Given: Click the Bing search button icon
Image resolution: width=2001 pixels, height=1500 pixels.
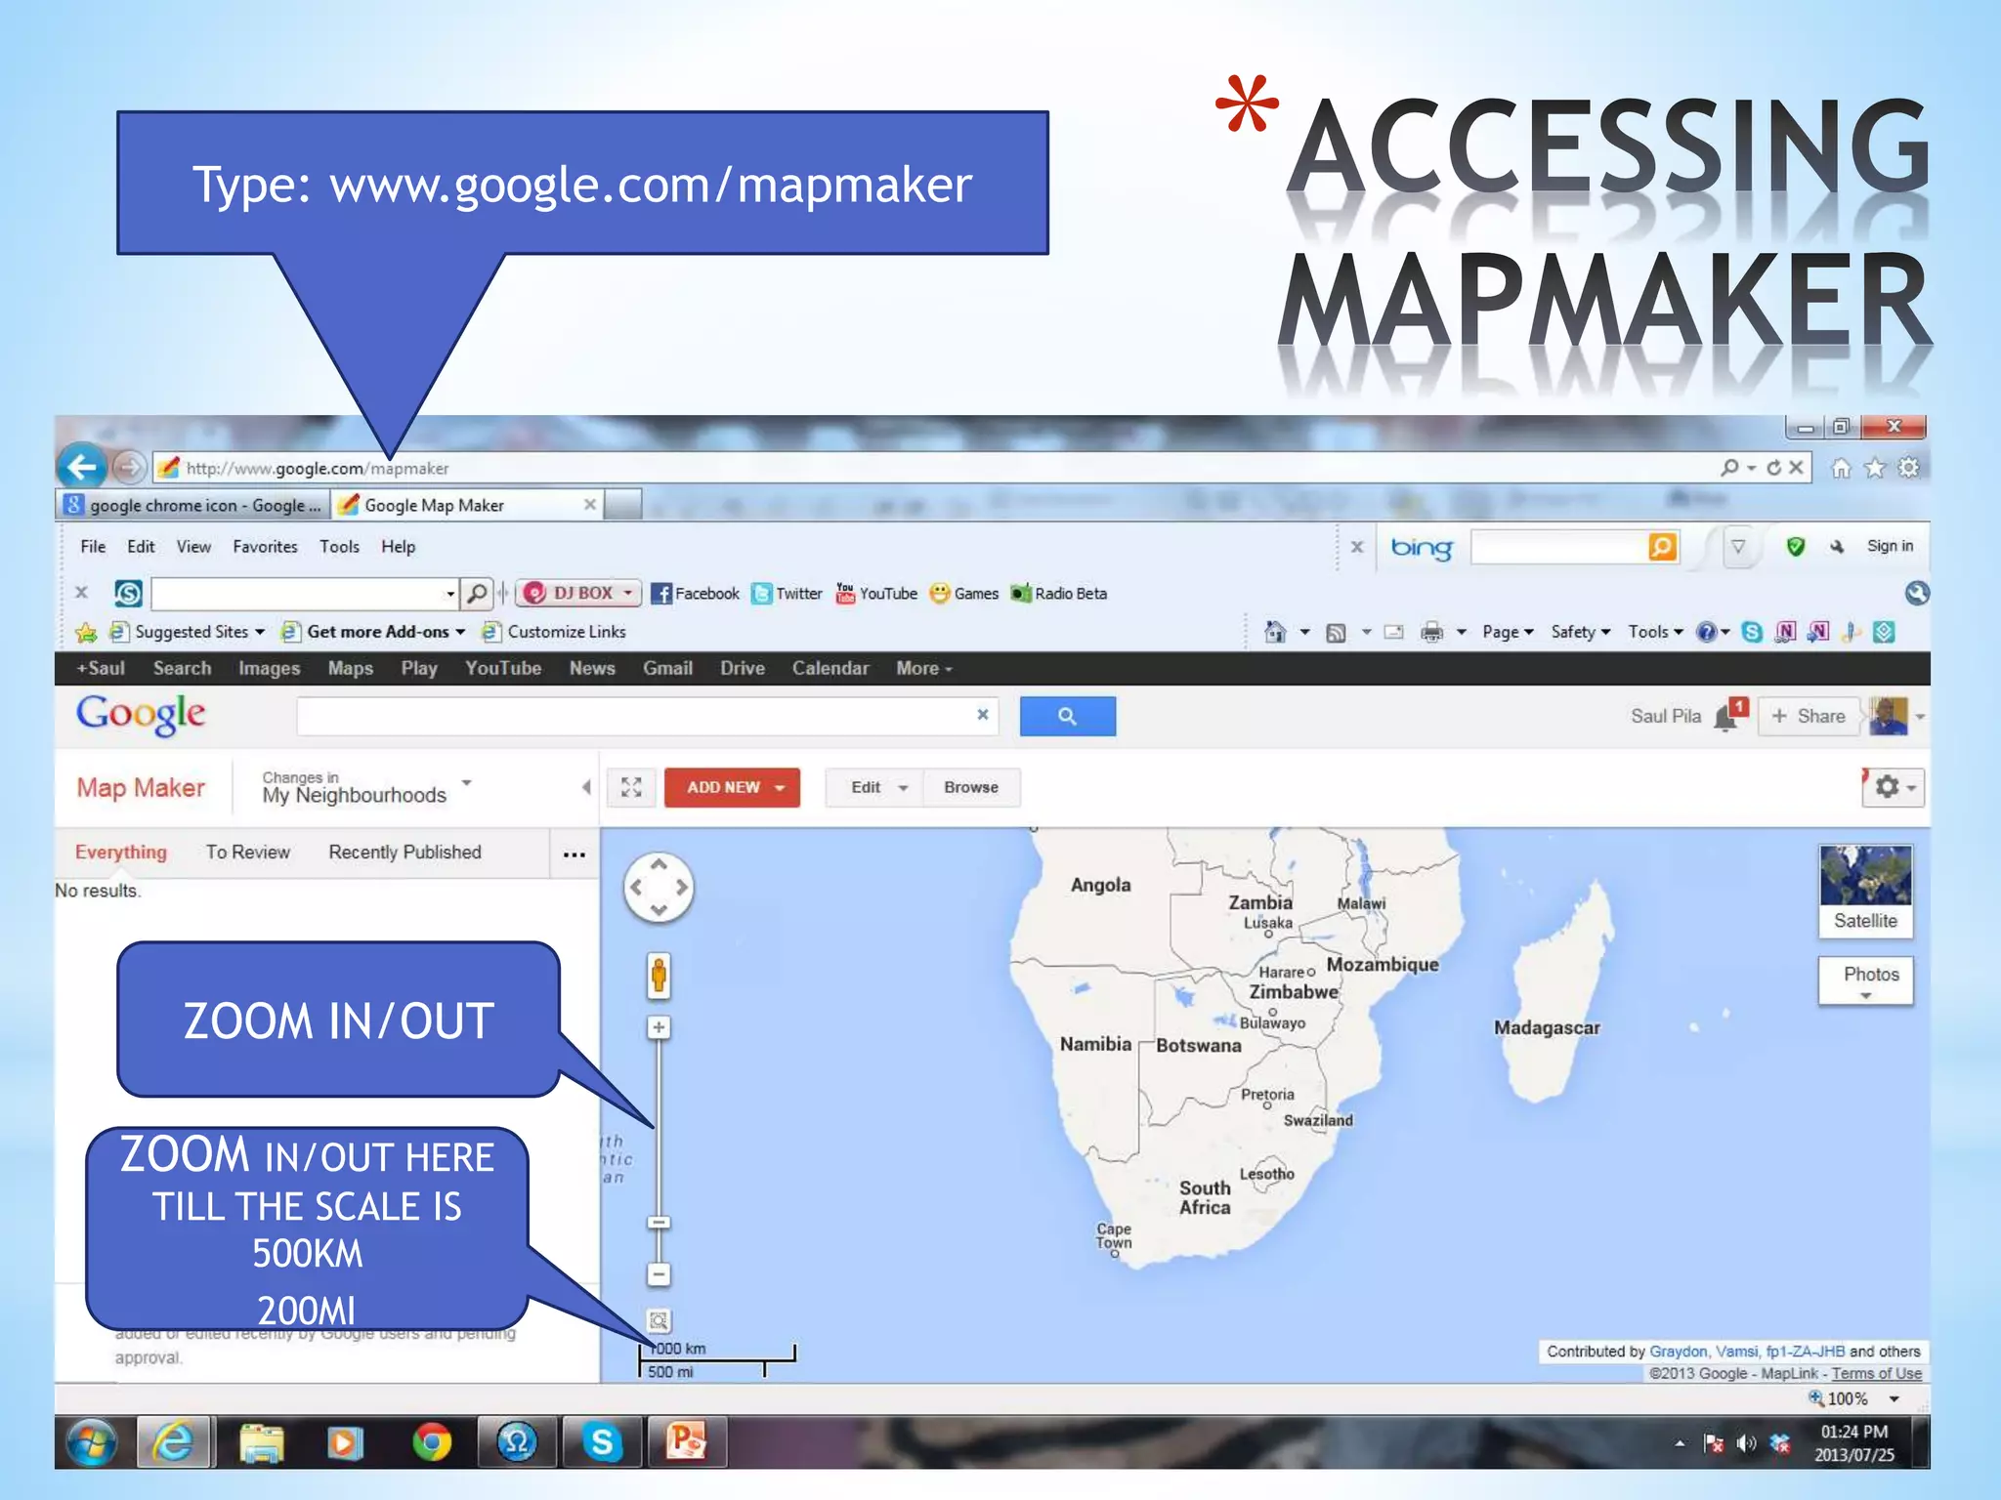Looking at the screenshot, I should [1662, 547].
